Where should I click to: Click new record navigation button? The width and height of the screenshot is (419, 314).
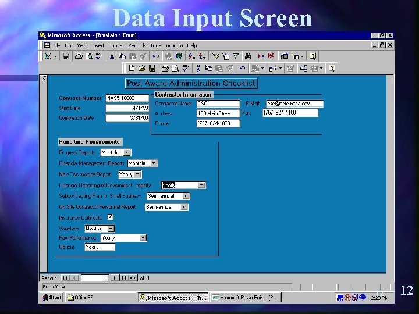pos(133,278)
